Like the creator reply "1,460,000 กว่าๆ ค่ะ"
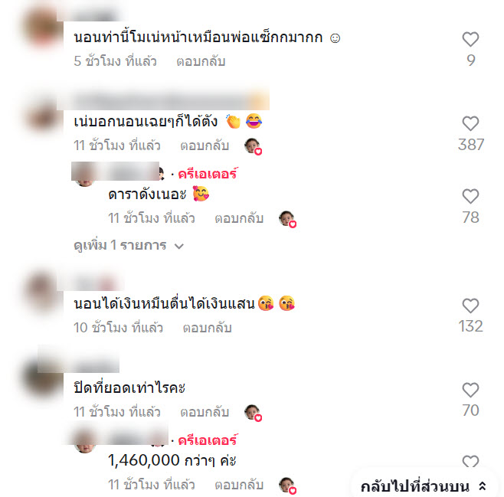 click(470, 462)
